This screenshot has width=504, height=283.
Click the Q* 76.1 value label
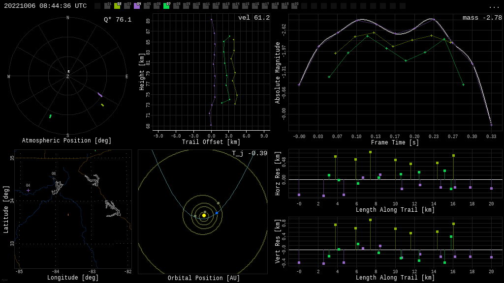[117, 20]
